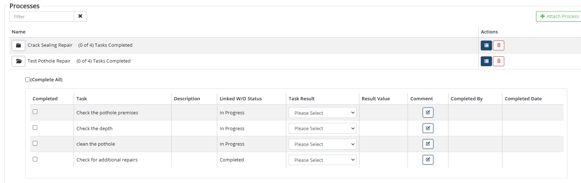Open Task Result dropdown for Check the depth

coord(322,128)
